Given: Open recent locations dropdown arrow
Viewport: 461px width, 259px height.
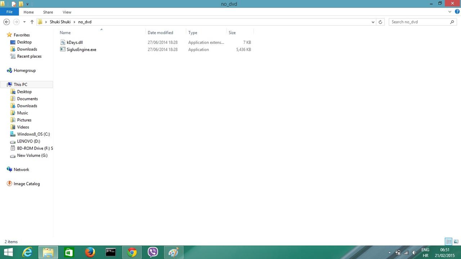Looking at the screenshot, I should coord(24,22).
